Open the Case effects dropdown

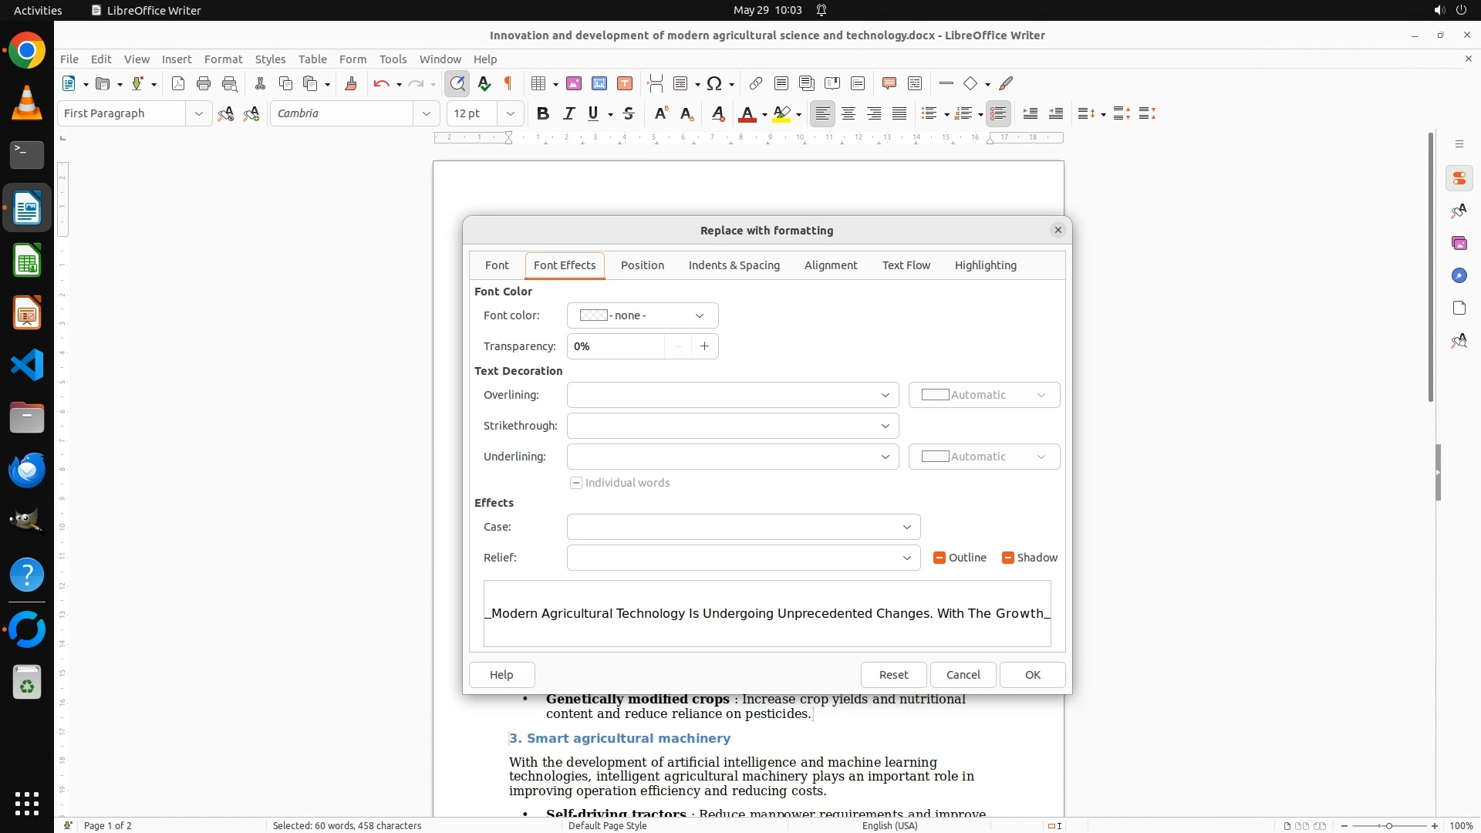coord(743,527)
